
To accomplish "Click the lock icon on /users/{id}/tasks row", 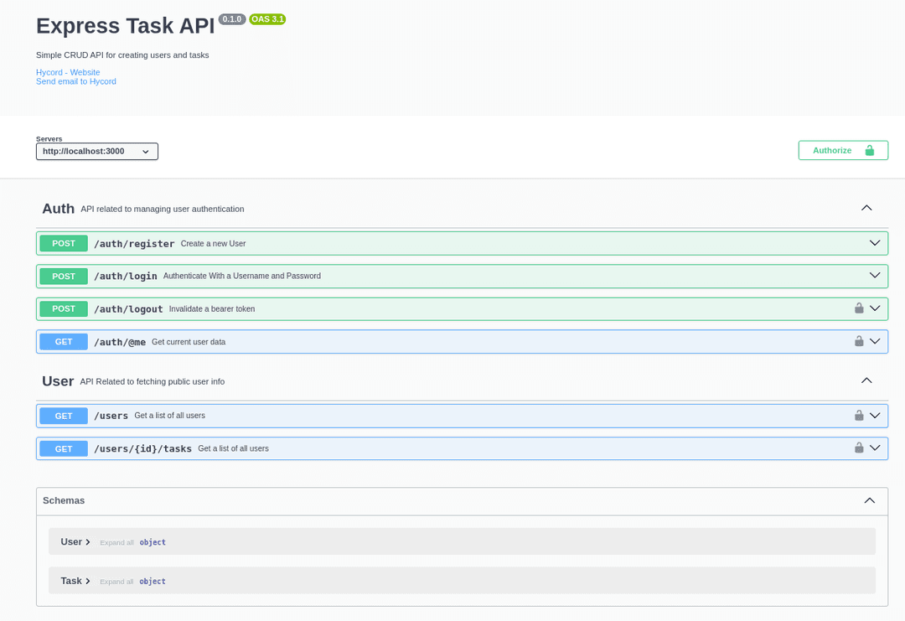I will coord(859,448).
